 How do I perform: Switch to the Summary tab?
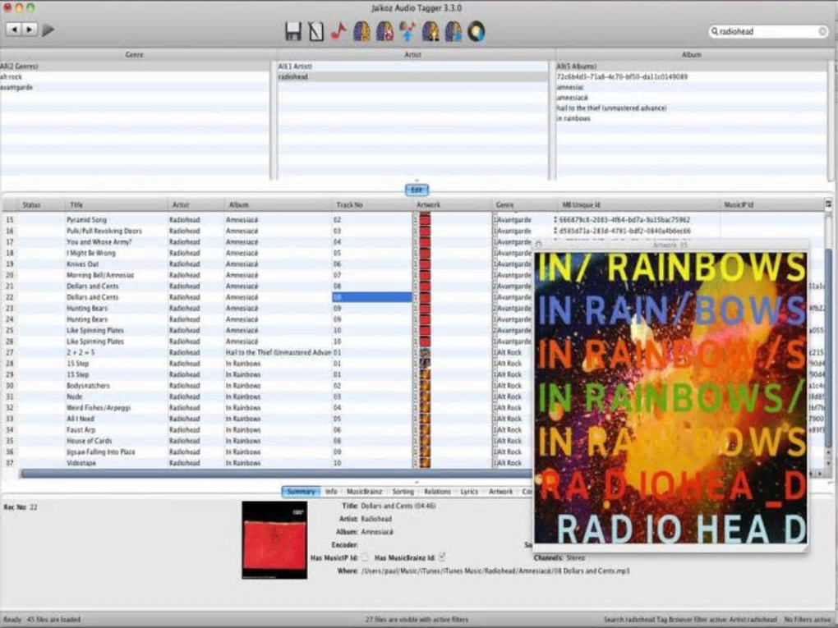click(301, 491)
